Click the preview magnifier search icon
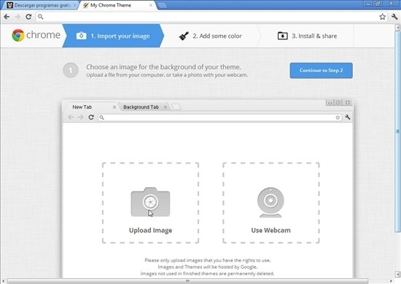Screen dimensions: 401x284 101,117
